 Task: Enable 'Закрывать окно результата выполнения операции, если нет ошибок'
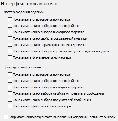(x=6, y=117)
